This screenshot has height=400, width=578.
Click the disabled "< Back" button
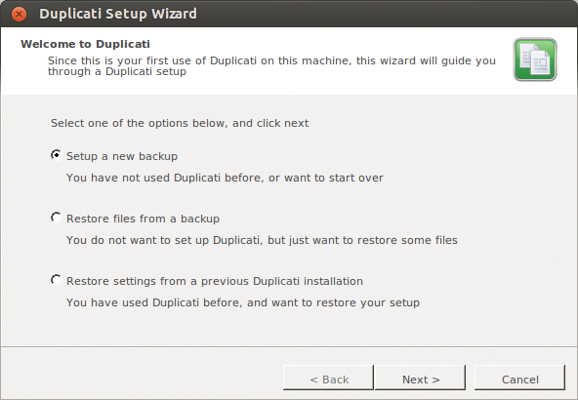[328, 378]
